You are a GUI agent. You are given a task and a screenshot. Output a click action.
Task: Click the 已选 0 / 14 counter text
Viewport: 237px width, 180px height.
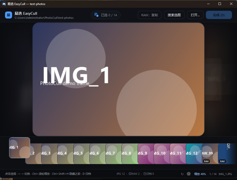click(x=109, y=15)
